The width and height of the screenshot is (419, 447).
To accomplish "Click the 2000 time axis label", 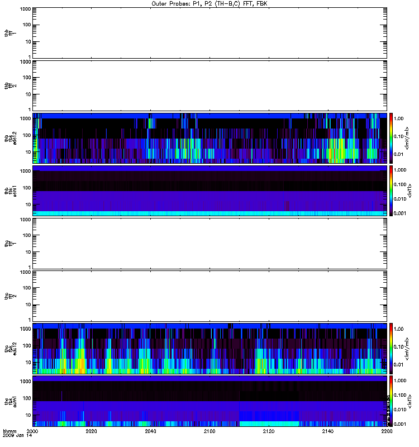I will click(x=32, y=431).
